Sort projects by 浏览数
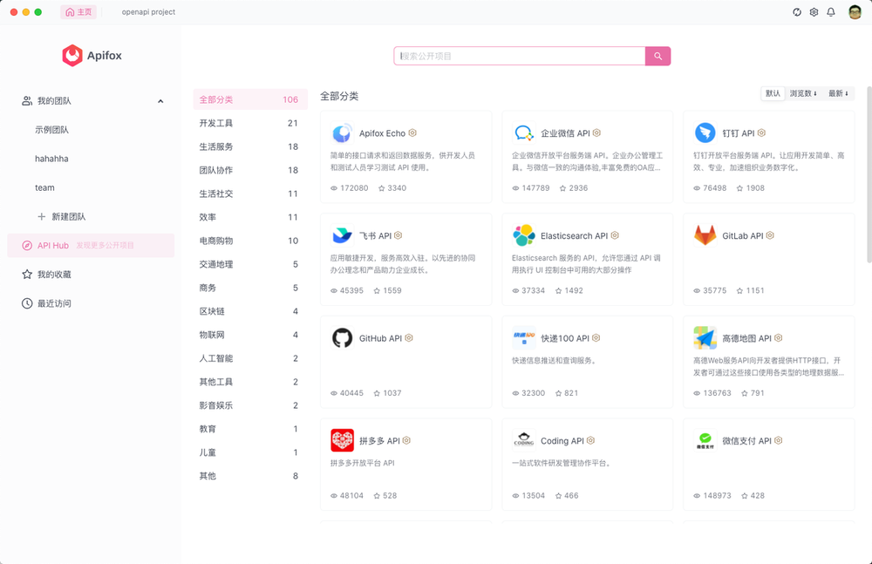Viewport: 872px width, 564px height. pos(803,93)
